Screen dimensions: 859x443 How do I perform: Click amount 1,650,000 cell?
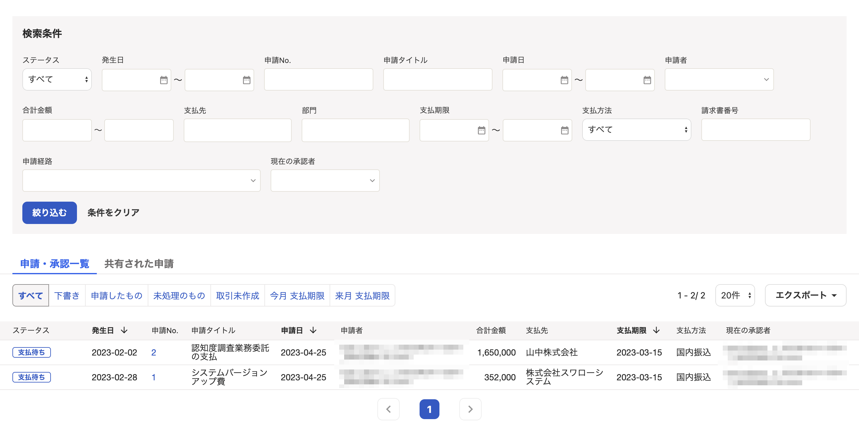[x=496, y=352]
